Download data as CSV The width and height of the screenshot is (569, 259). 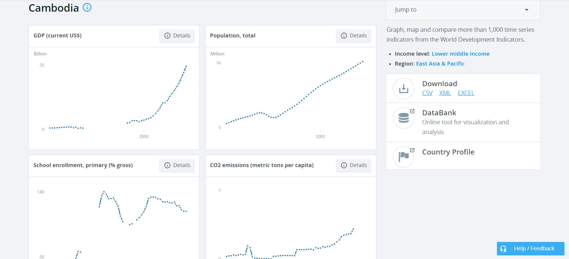427,93
